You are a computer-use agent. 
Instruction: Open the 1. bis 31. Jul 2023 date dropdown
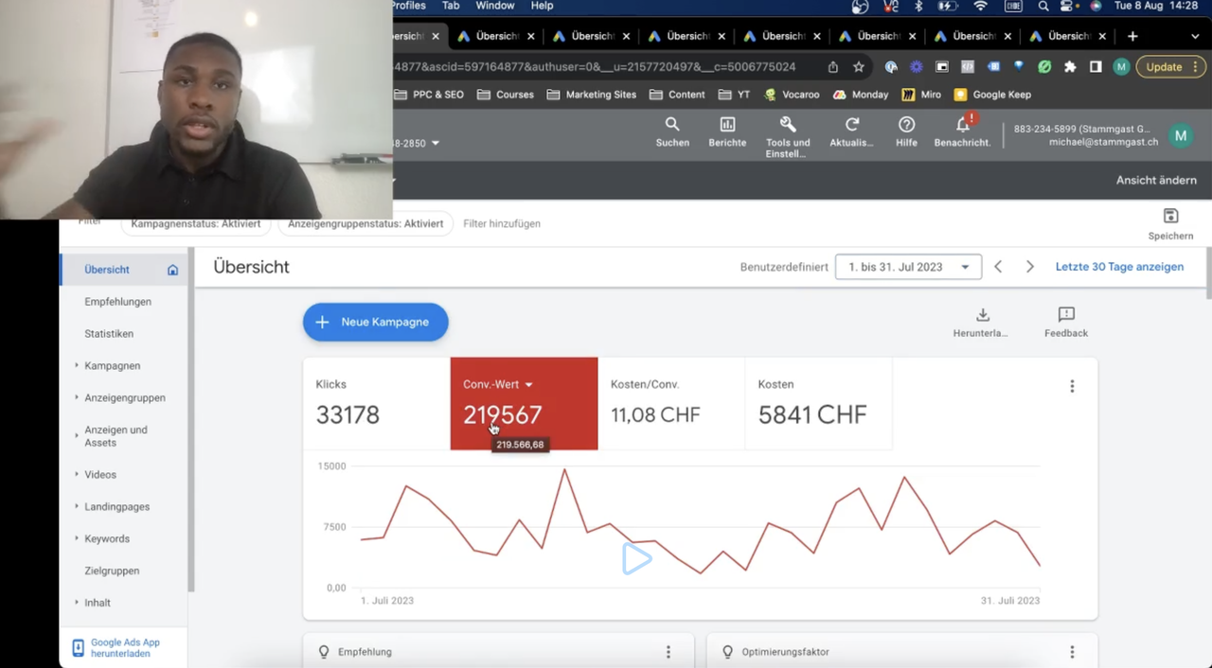point(908,267)
